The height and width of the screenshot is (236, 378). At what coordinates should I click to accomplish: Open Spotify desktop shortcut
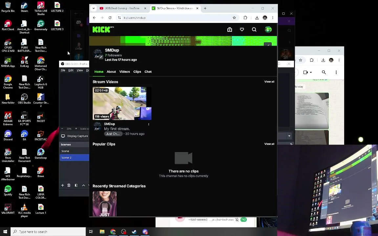tap(8, 190)
